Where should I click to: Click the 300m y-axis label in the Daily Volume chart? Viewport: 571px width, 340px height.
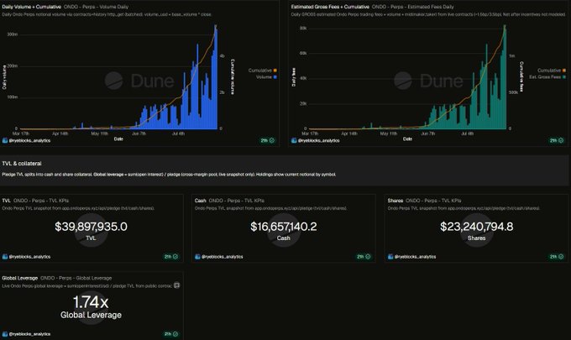12,34
